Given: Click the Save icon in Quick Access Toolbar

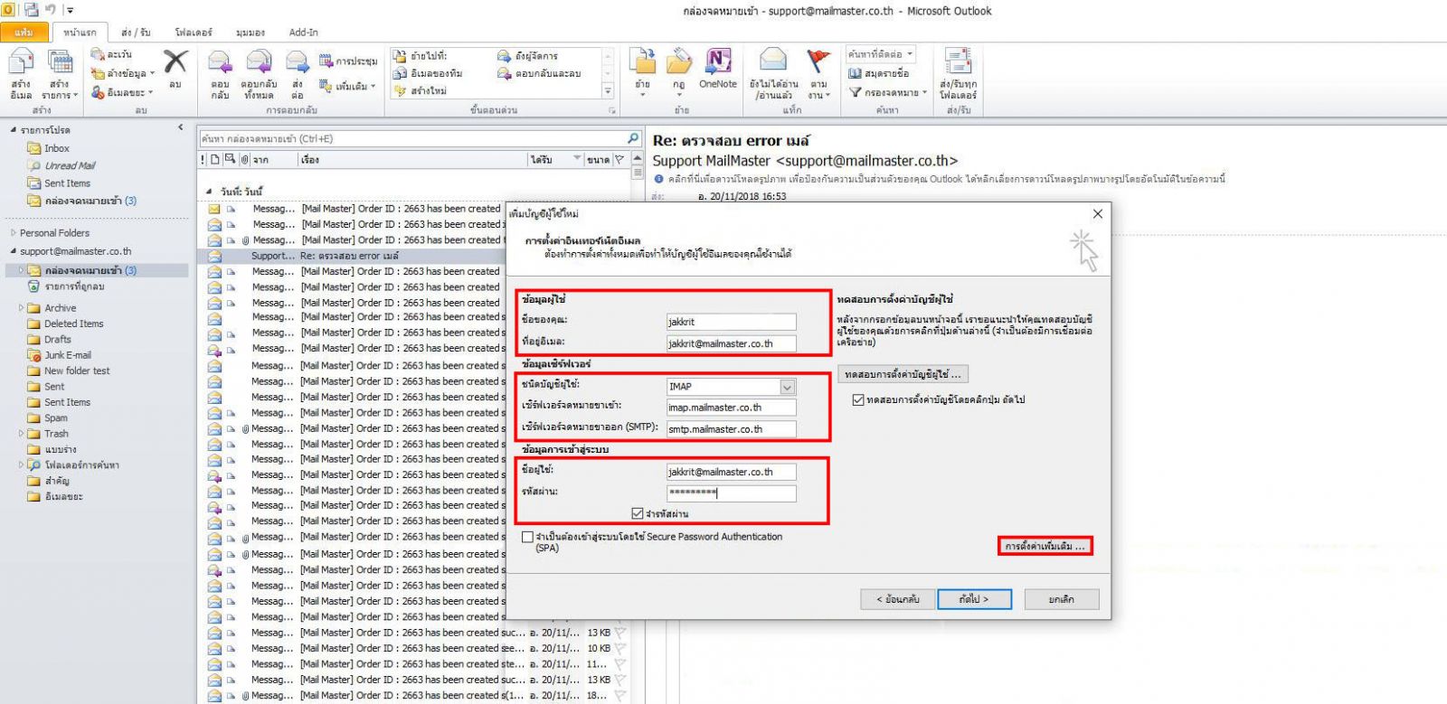Looking at the screenshot, I should [x=32, y=10].
